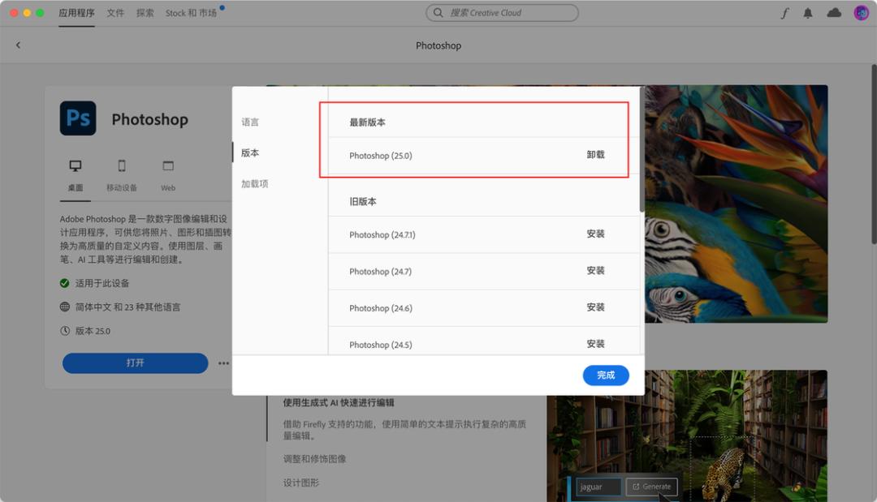Click the Creative Cloud search field

[x=501, y=12]
